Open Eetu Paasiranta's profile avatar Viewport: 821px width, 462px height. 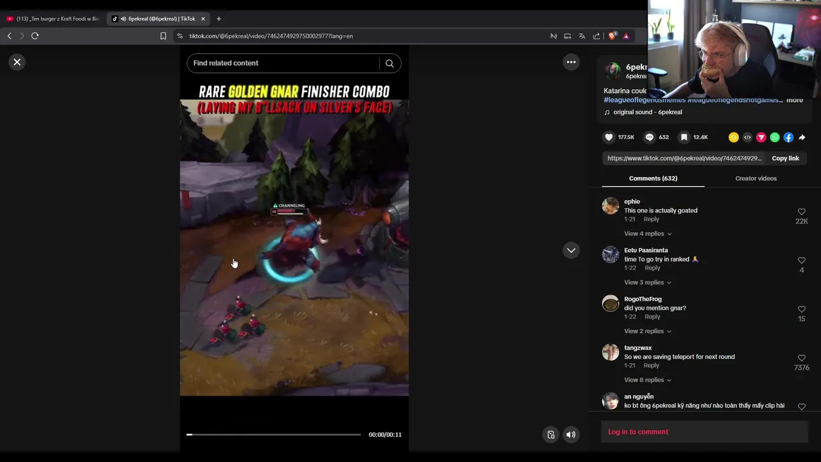pyautogui.click(x=611, y=254)
